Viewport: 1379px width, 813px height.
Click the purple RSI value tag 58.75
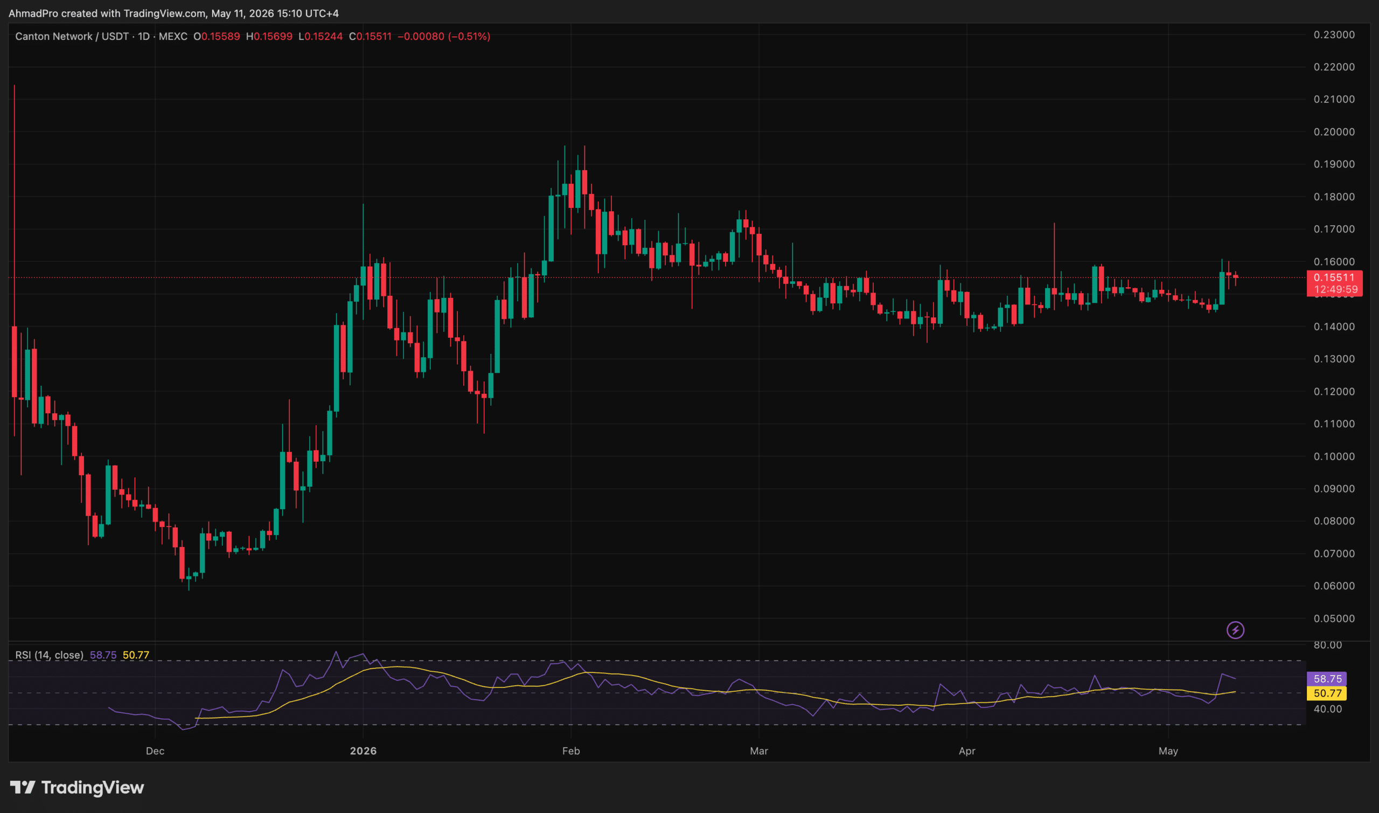[x=1326, y=679]
